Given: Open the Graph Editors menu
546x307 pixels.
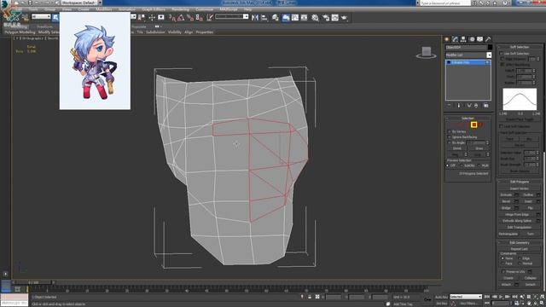Looking at the screenshot, I should click(x=154, y=9).
